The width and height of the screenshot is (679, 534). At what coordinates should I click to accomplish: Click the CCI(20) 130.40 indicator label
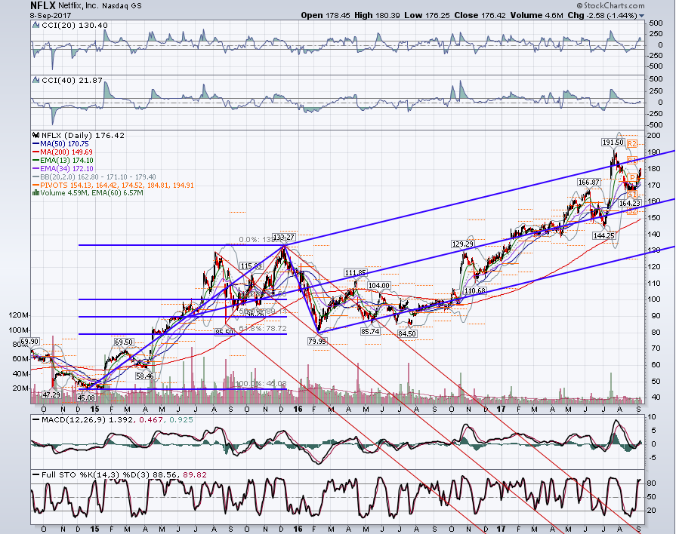click(x=75, y=26)
